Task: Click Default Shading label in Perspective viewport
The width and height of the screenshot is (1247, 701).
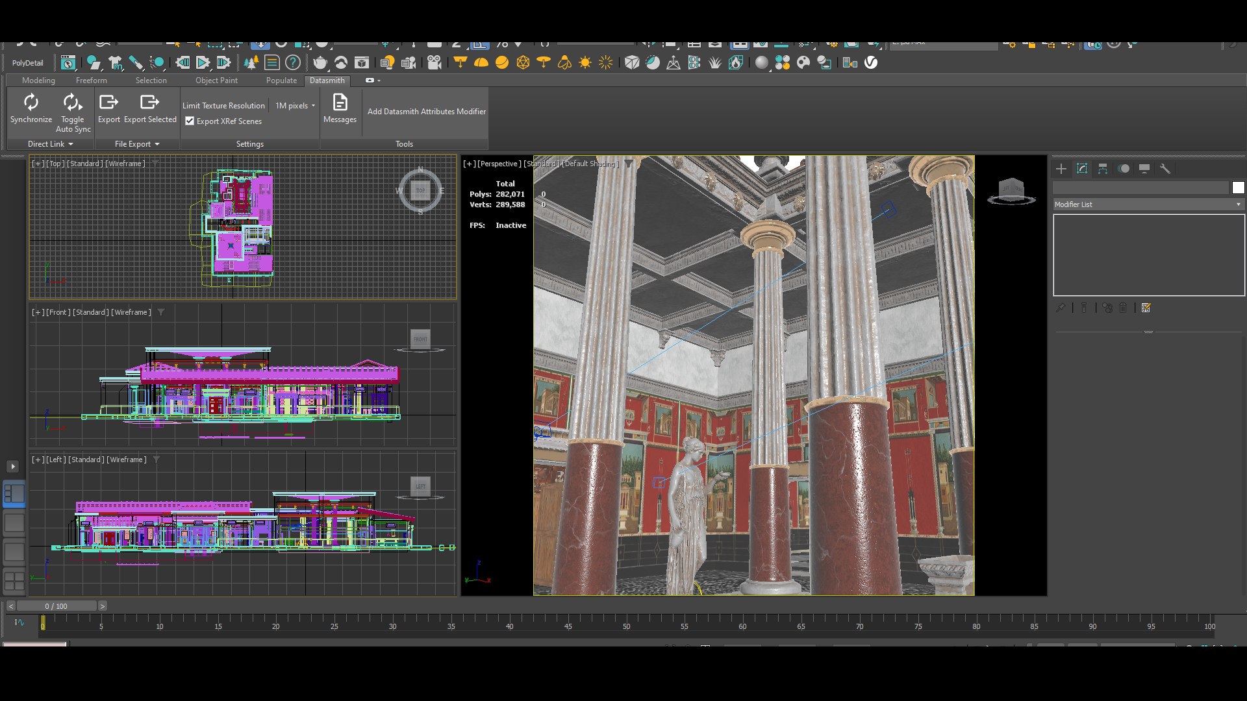Action: 590,164
